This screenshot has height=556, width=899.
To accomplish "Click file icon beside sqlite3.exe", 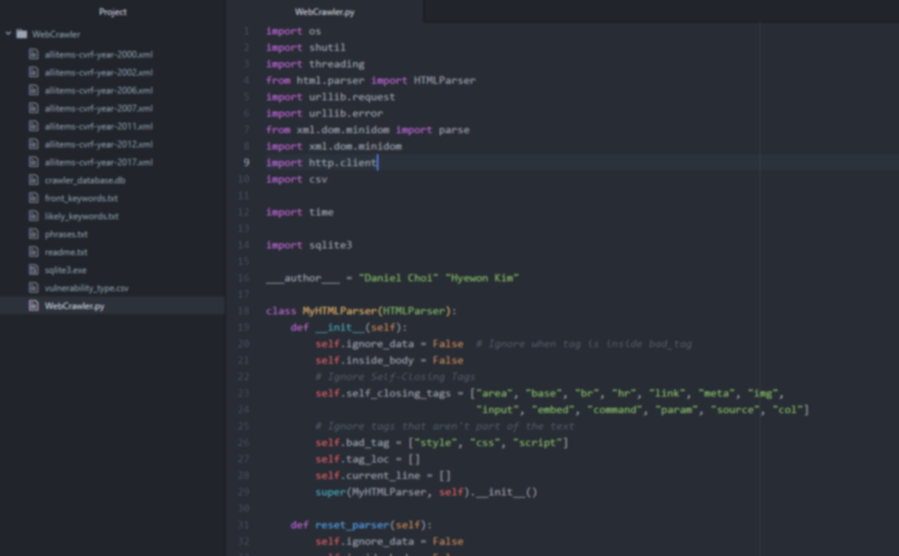I will (x=33, y=269).
